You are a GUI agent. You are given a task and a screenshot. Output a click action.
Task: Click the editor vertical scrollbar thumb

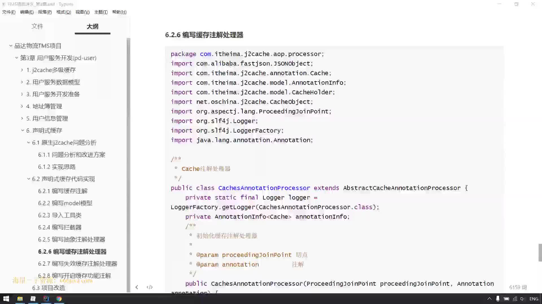tap(540, 252)
